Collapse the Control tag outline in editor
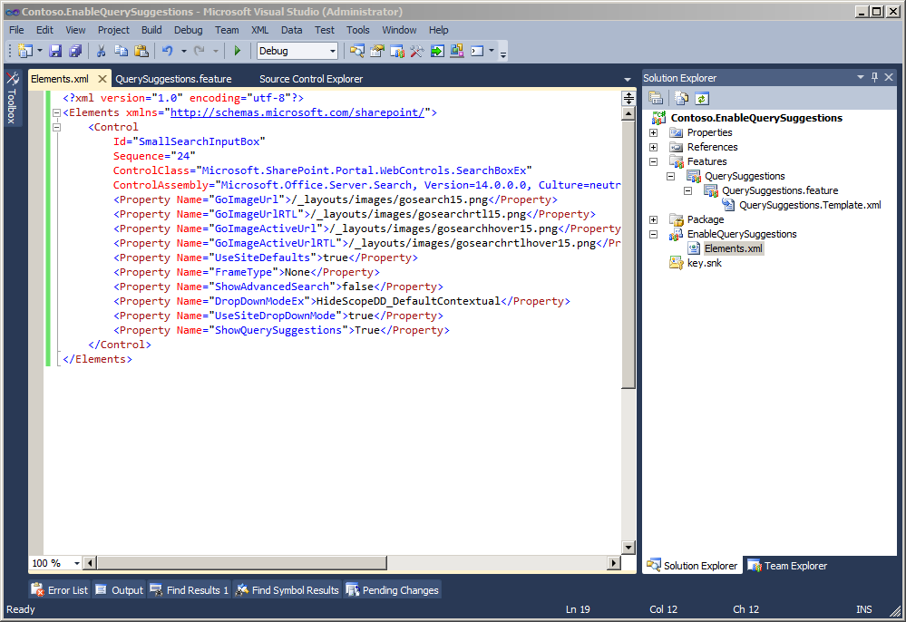This screenshot has height=622, width=906. click(x=56, y=127)
